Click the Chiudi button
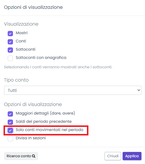Viewport: 145px width, 164px height. 113,156
